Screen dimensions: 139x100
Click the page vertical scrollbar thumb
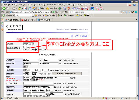[137, 69]
